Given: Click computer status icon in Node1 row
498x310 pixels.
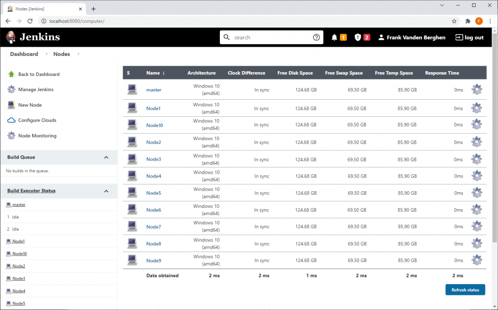Looking at the screenshot, I should coord(132,108).
